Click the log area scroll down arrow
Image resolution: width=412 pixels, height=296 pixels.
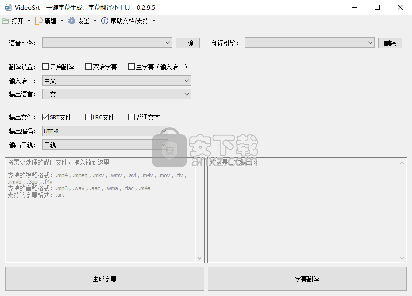402,258
